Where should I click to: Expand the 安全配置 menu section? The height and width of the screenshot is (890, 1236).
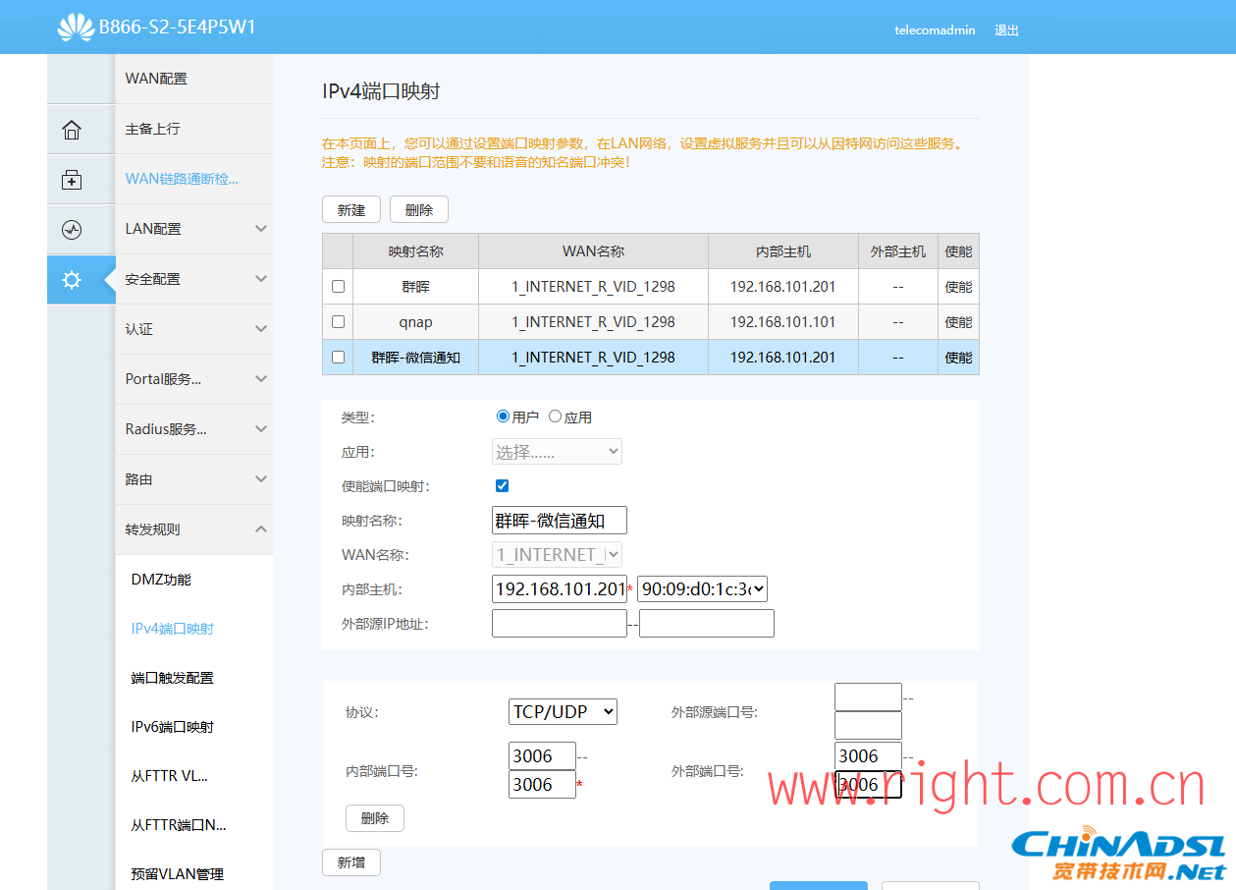193,279
